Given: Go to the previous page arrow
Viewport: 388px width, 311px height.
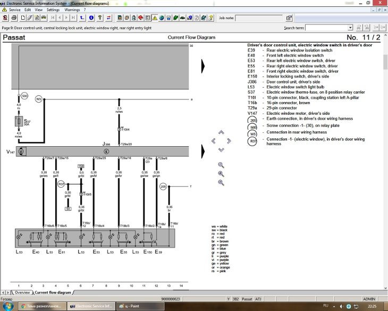Looking at the screenshot, I should 60,18.
